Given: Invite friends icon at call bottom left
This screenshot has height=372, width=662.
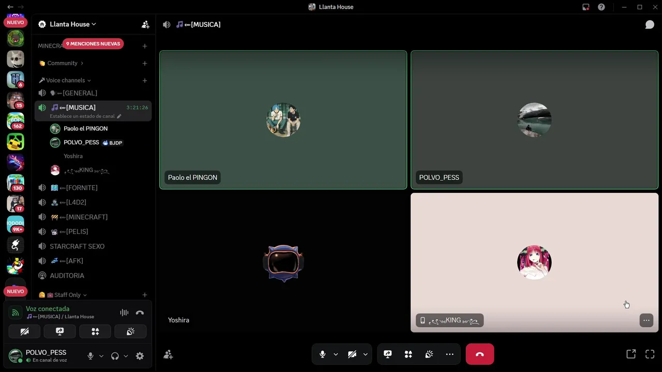Looking at the screenshot, I should click(168, 354).
